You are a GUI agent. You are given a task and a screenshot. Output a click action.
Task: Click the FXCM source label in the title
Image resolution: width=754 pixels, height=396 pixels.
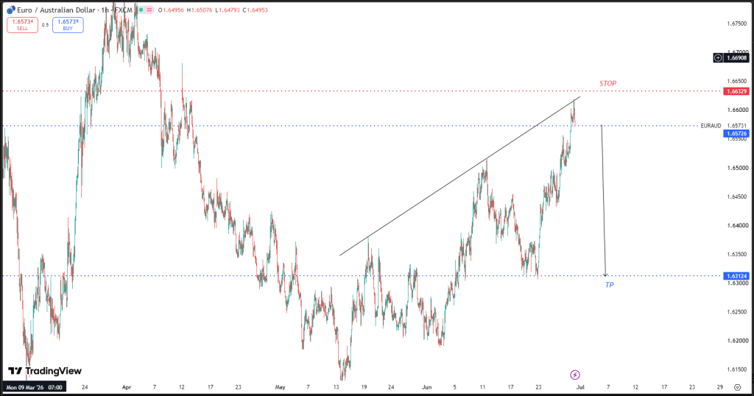123,10
